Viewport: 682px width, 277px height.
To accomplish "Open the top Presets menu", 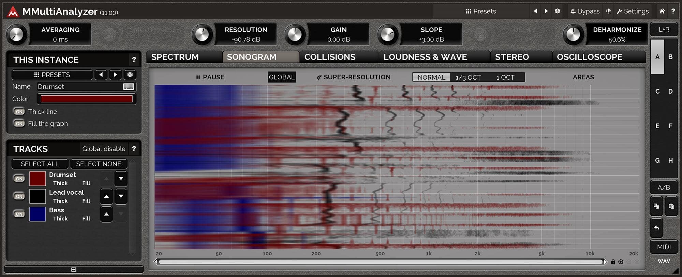I will pyautogui.click(x=481, y=11).
